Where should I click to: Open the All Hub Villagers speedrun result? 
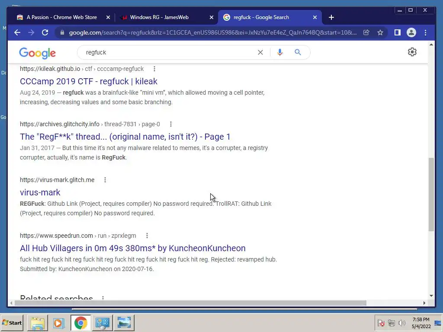pyautogui.click(x=132, y=248)
